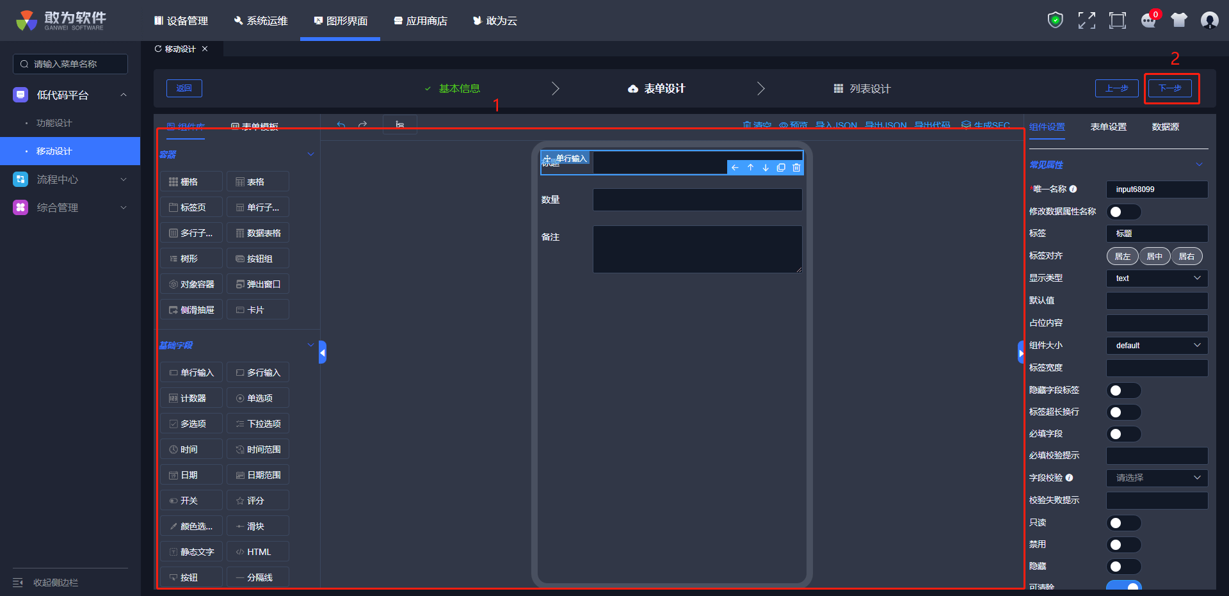This screenshot has width=1229, height=596.
Task: Click the undo arrow in the toolbar
Action: [341, 125]
